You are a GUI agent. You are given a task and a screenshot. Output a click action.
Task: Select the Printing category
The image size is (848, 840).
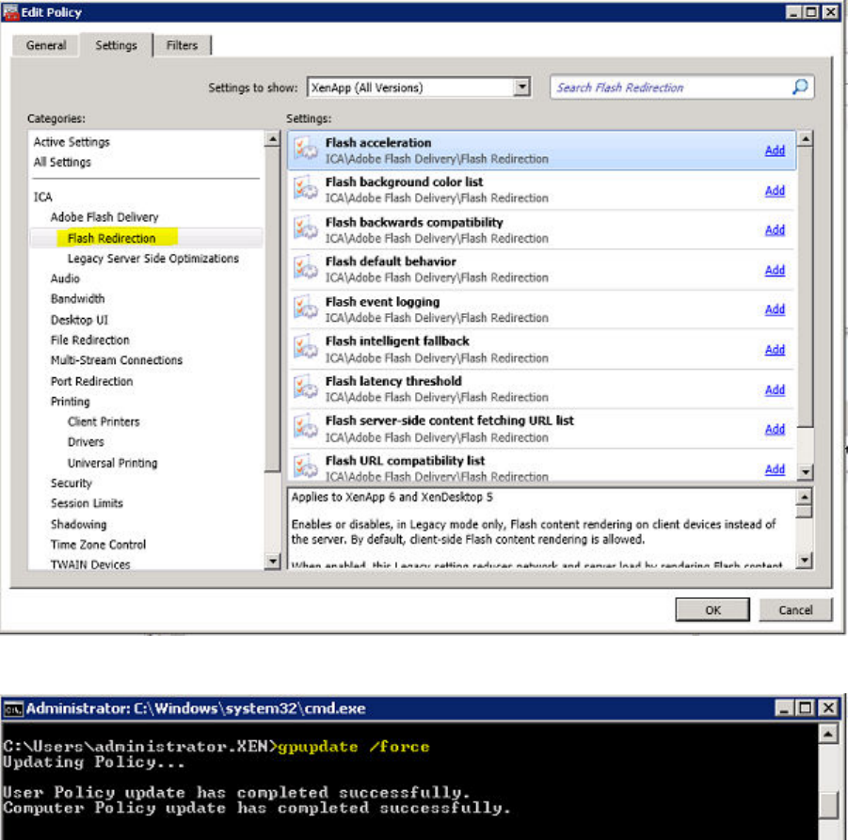[70, 402]
